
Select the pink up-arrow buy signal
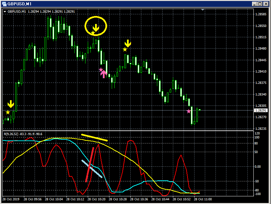103,74
